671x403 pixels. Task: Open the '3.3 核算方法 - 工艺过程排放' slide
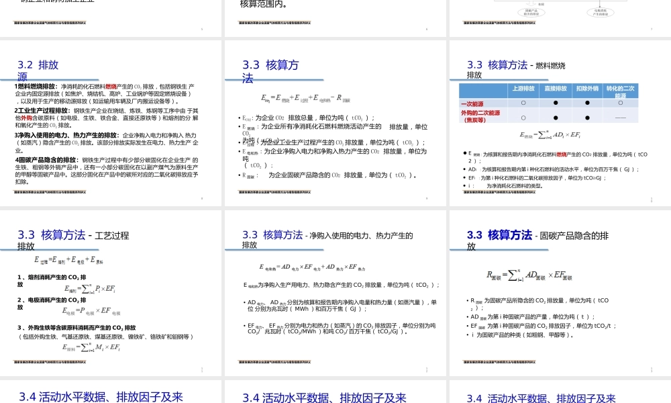[x=111, y=293]
